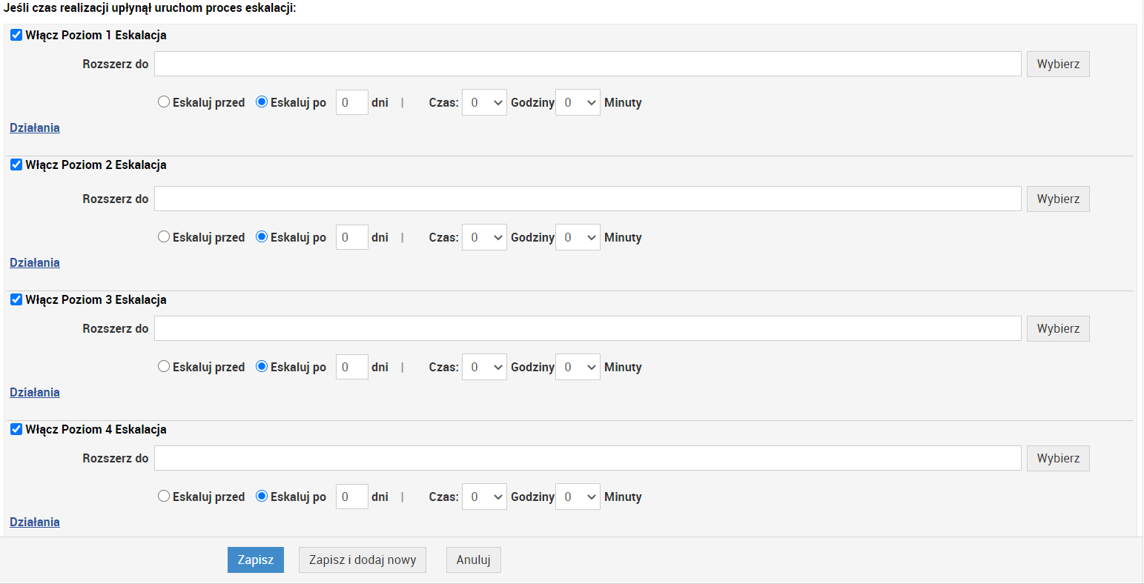Click Działania link under Poziom 2
Viewport: 1144px width, 584px height.
pyautogui.click(x=35, y=262)
